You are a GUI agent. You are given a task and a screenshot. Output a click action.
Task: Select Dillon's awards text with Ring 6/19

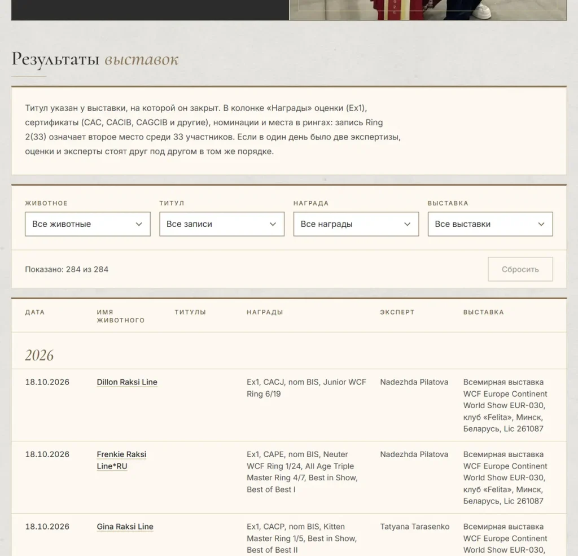coord(306,388)
